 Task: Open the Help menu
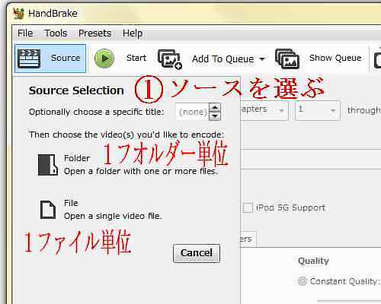pyautogui.click(x=133, y=33)
